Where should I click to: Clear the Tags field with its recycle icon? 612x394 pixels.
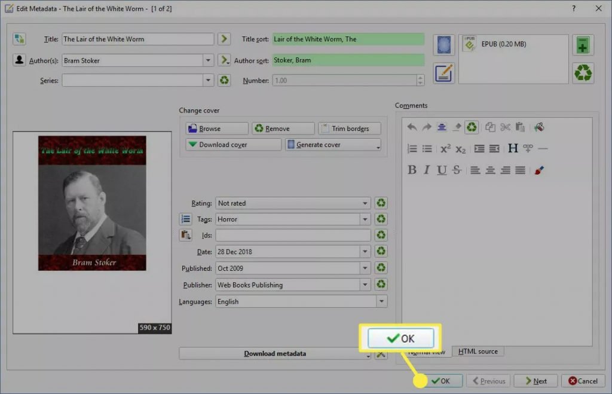(381, 219)
